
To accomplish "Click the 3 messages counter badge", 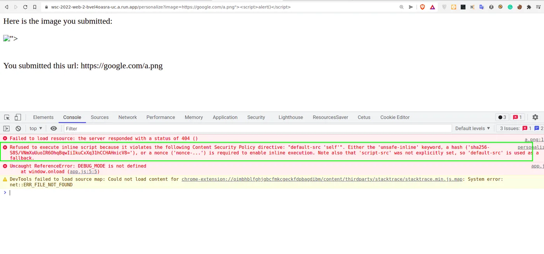I will [502, 117].
